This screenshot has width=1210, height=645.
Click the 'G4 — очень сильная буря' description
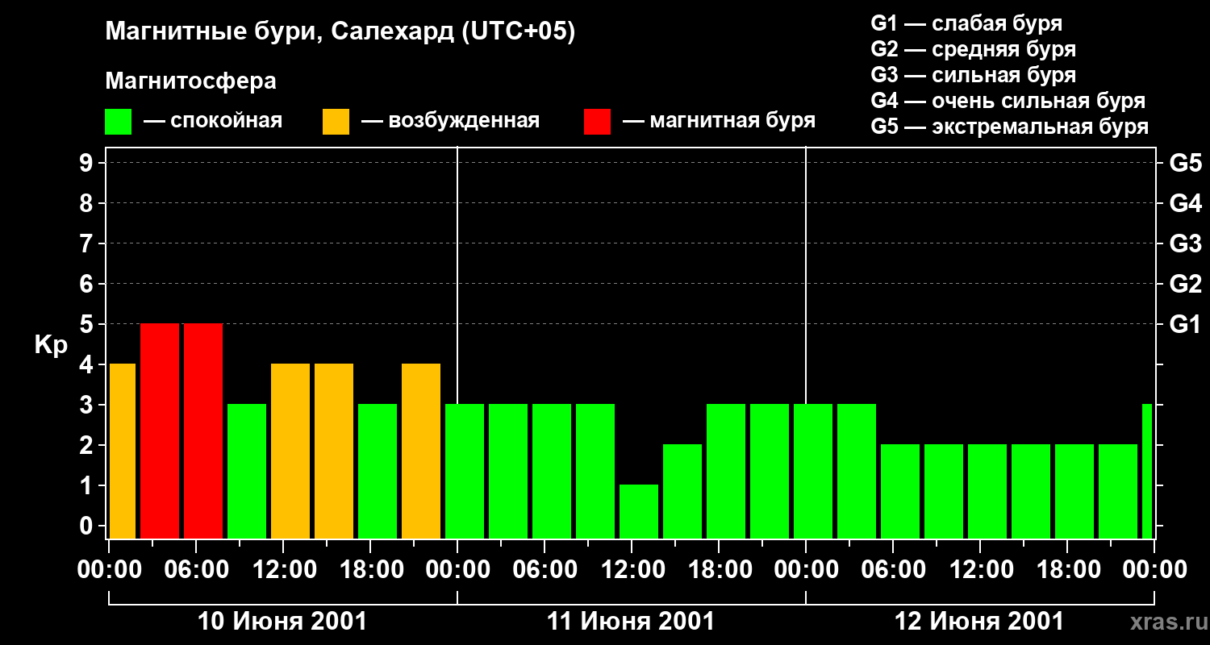[x=1008, y=101]
